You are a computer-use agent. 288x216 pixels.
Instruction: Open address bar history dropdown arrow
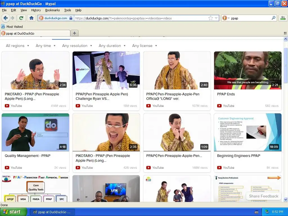[x=216, y=18]
